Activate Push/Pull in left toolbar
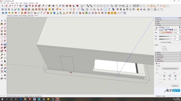 pyautogui.click(x=5, y=45)
